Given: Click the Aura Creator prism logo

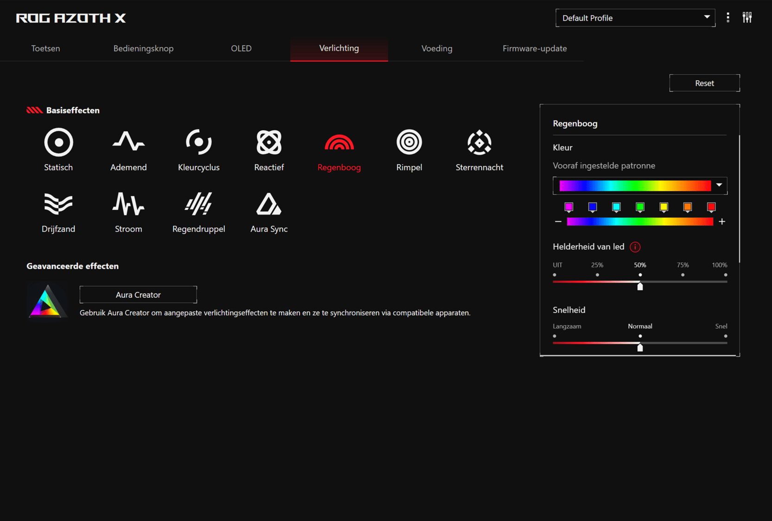Looking at the screenshot, I should 47,302.
